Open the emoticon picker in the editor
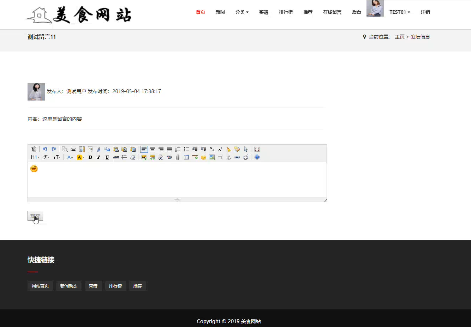 [203, 157]
